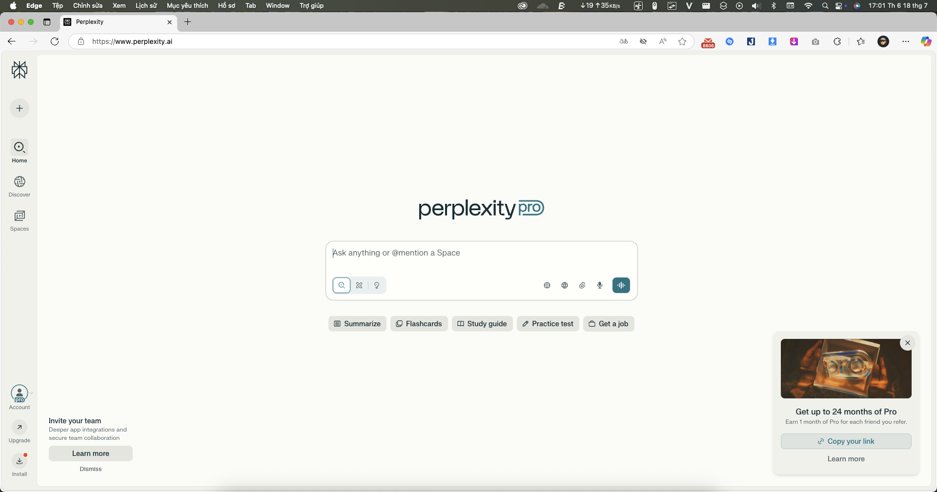This screenshot has height=492, width=937.
Task: Choose a model via chip icon
Action: tap(547, 285)
